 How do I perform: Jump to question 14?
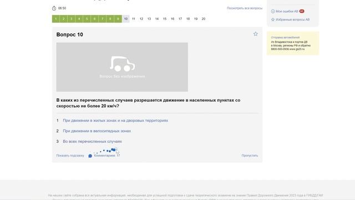[157, 19]
